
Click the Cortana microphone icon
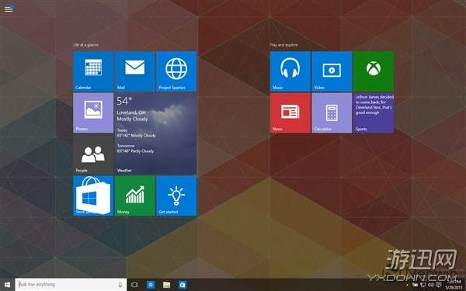point(120,285)
